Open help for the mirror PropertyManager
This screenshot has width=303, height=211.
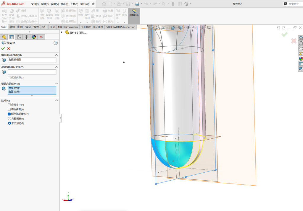[x=56, y=43]
